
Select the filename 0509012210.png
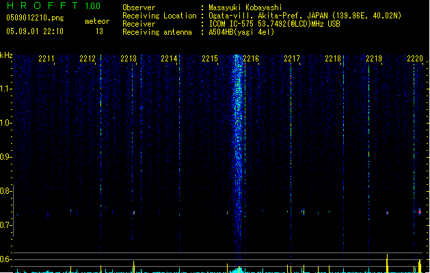pos(35,18)
